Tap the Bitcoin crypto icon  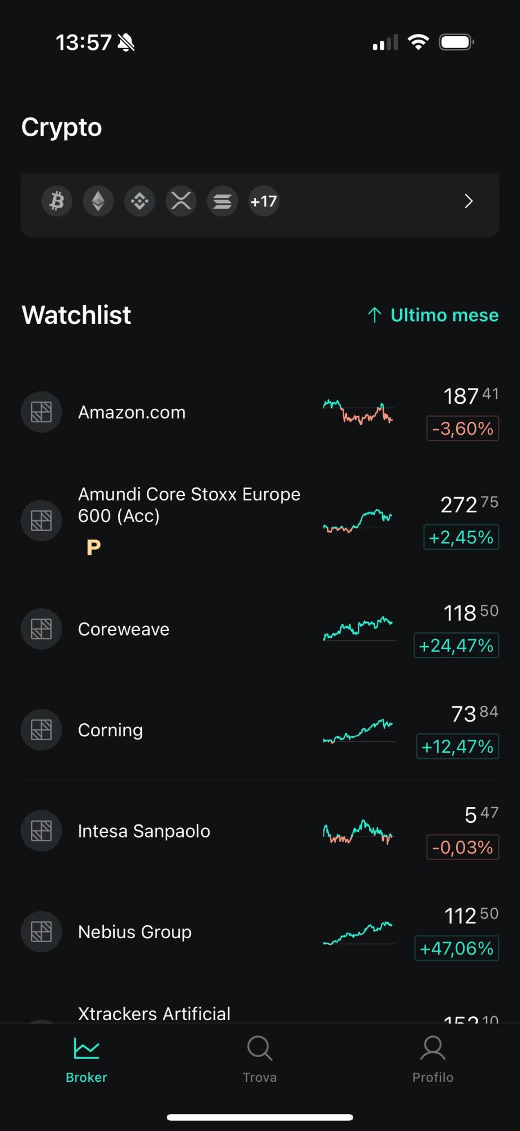pos(57,201)
